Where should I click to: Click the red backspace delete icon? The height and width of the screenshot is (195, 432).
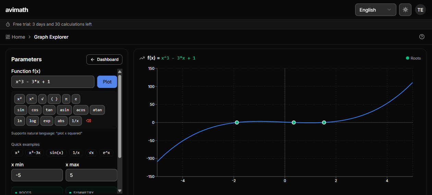click(x=88, y=121)
